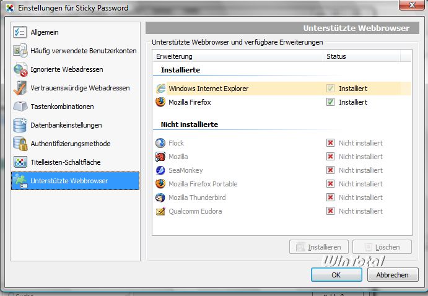The width and height of the screenshot is (428, 296).
Task: Click Nicht installiert status for Qualcomm Eudora
Action: [360, 211]
